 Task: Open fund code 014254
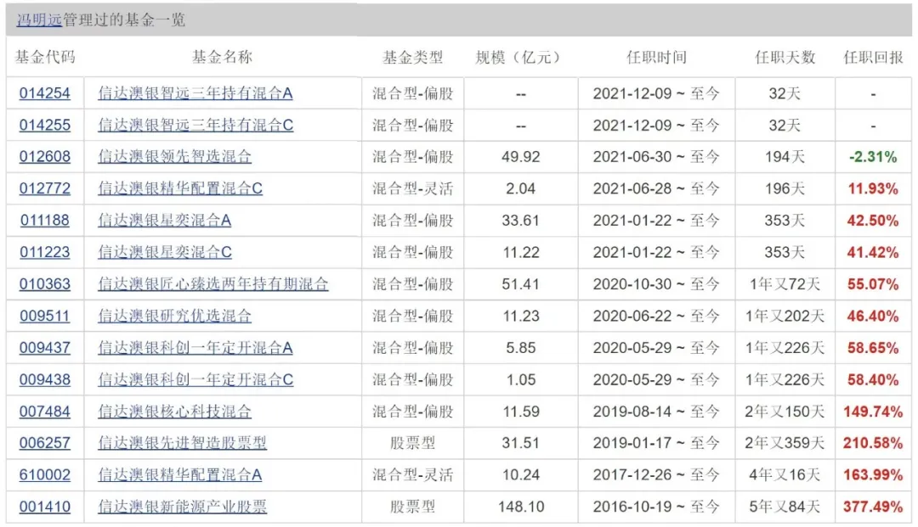44,93
